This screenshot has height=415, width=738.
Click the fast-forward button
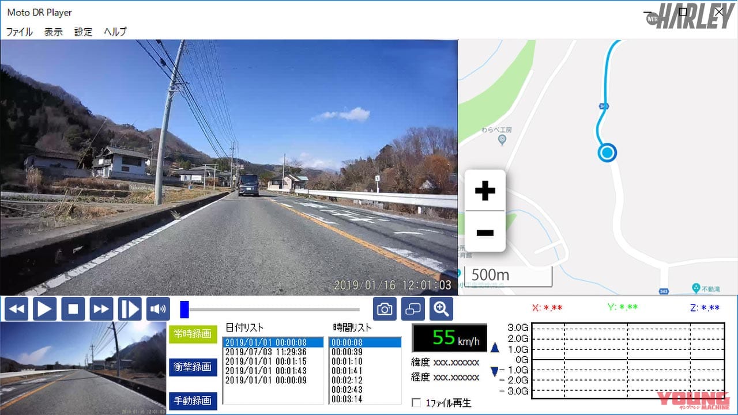click(x=101, y=309)
